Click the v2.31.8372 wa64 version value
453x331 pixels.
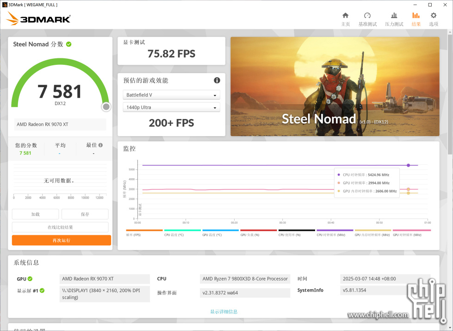(245, 293)
